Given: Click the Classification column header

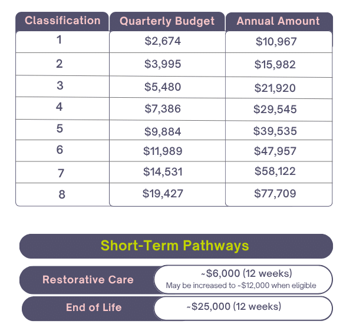Looking at the screenshot, I should click(62, 21).
